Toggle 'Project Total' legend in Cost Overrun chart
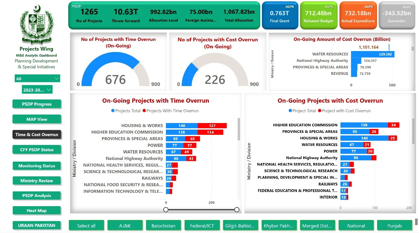The image size is (419, 233). 302,111
